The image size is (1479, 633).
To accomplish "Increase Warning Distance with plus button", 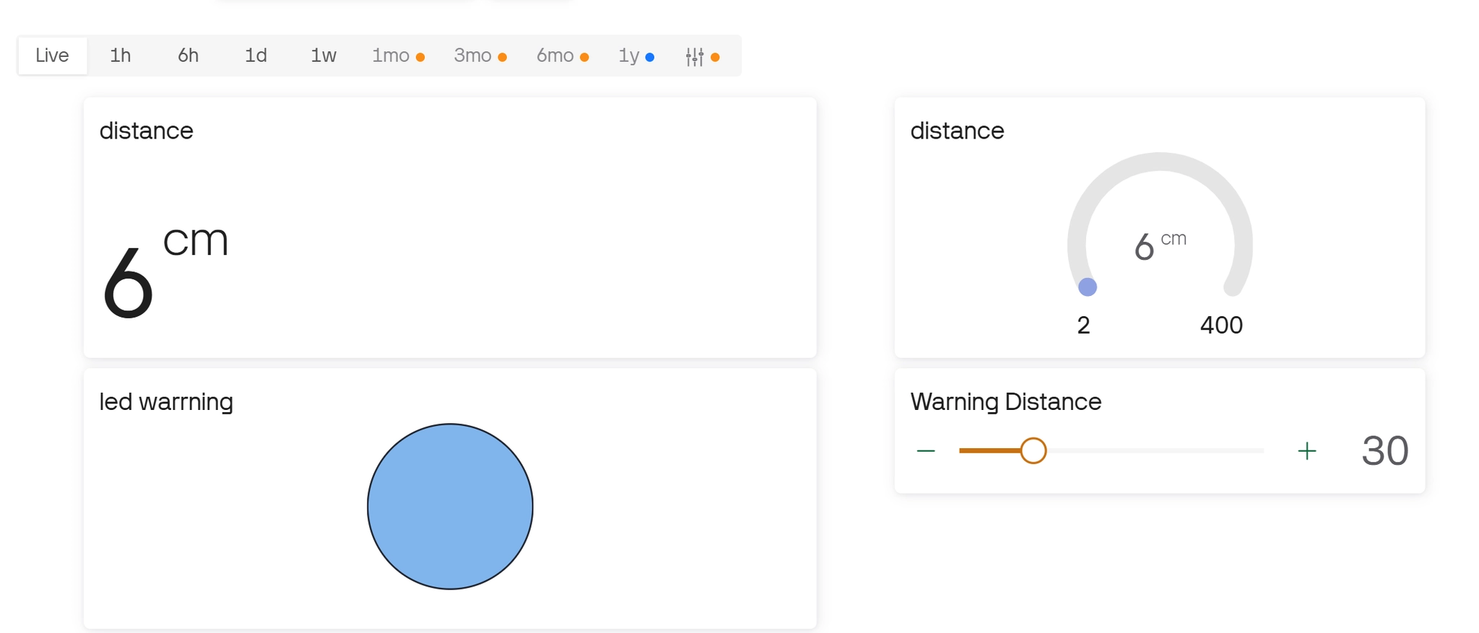I will pos(1307,451).
